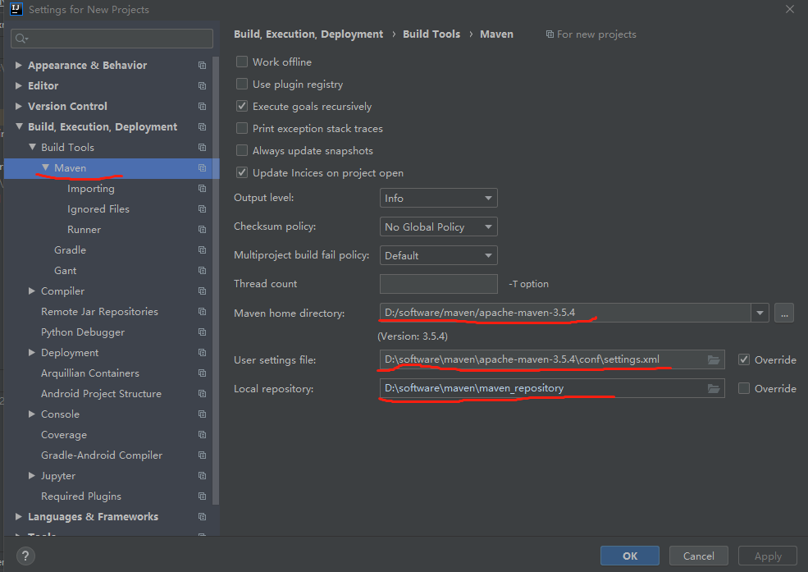Image resolution: width=808 pixels, height=572 pixels.
Task: Select Importing under Maven in the sidebar
Action: (90, 188)
